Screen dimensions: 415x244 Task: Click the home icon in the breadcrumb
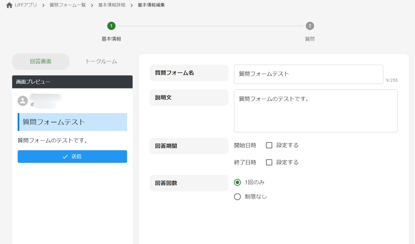click(9, 6)
